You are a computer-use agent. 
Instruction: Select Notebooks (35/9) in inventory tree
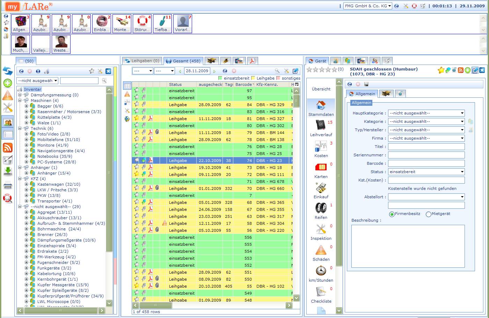[54, 156]
